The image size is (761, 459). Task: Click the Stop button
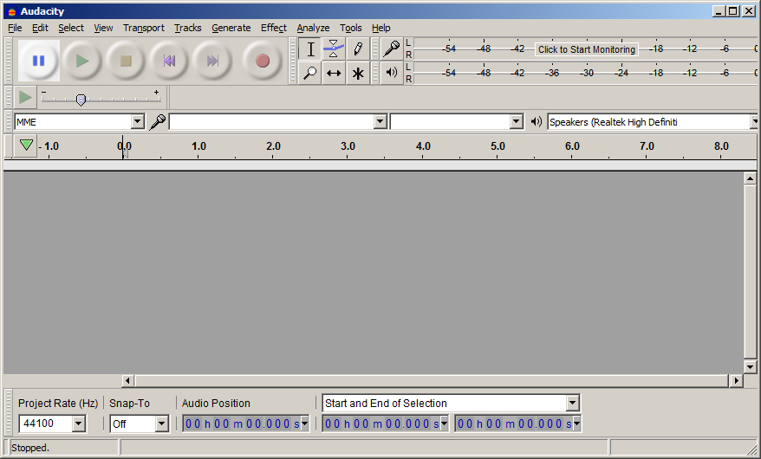[x=126, y=61]
